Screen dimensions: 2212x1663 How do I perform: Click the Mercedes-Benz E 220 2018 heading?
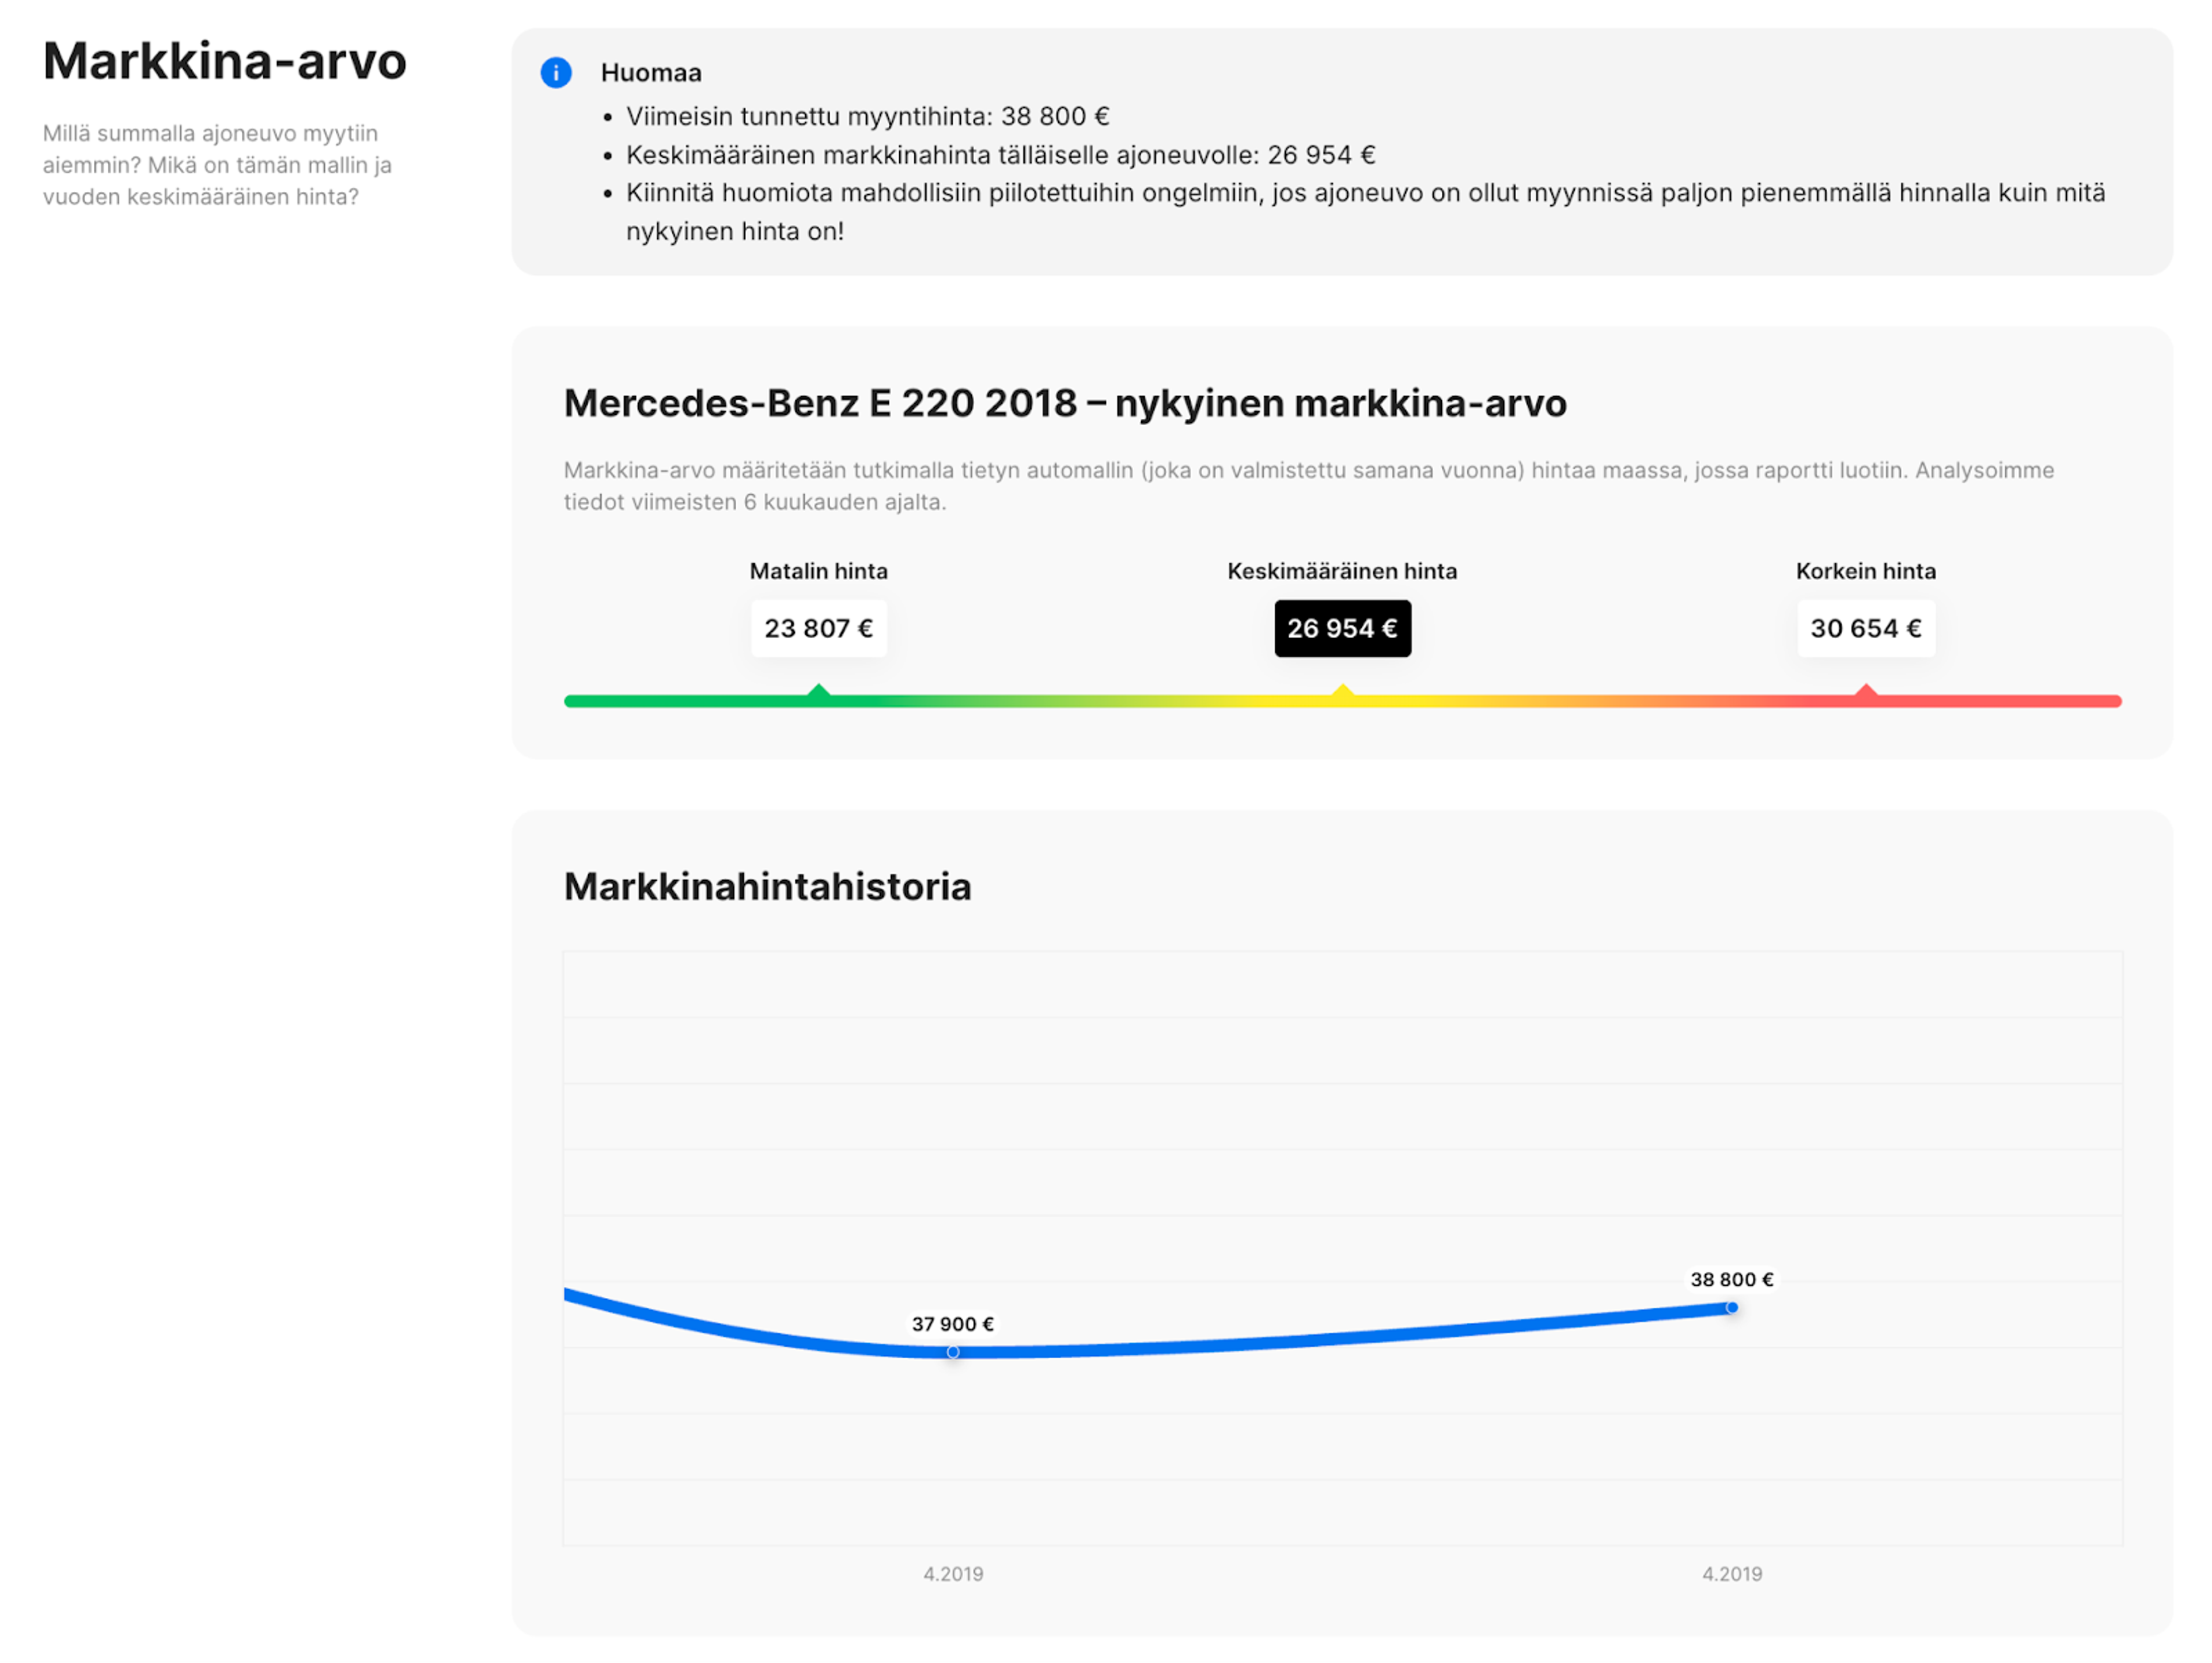pyautogui.click(x=1065, y=403)
